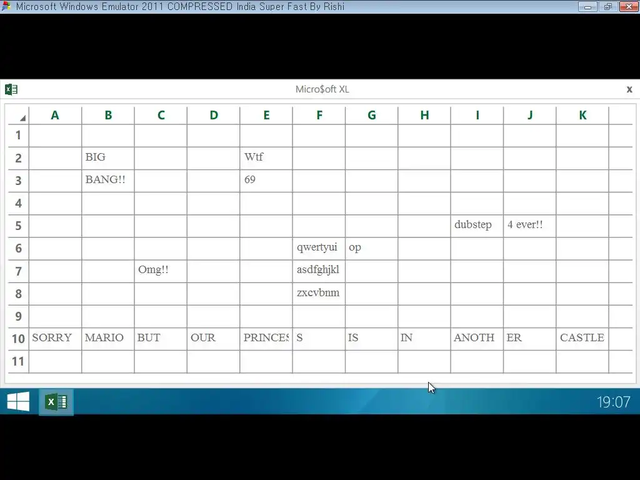Click the S cell in row 10

pyautogui.click(x=319, y=339)
